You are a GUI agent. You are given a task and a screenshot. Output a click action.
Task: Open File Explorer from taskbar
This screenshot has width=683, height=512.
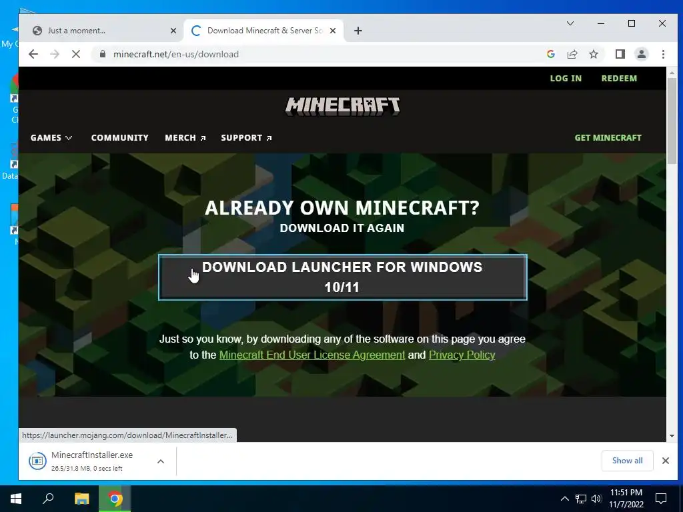pos(81,499)
